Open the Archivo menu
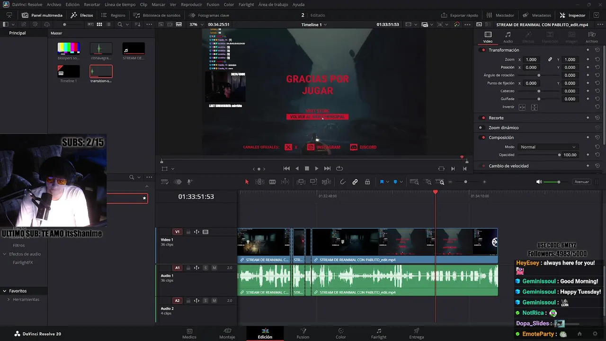The width and height of the screenshot is (606, 341). click(54, 4)
